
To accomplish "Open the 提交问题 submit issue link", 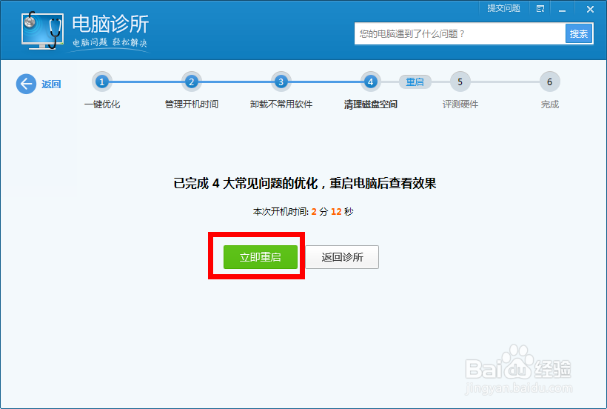I will pyautogui.click(x=503, y=8).
